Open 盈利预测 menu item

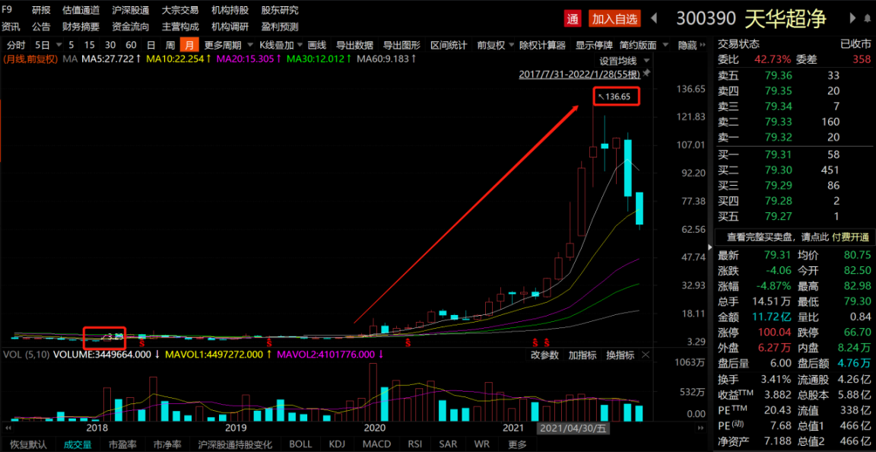(279, 27)
